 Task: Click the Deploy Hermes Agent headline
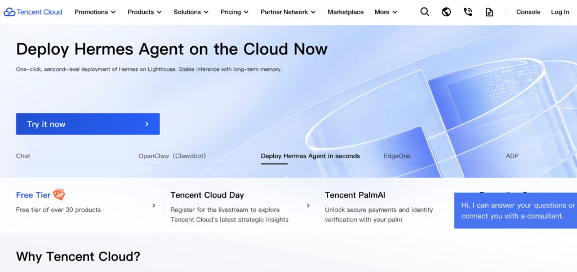172,49
